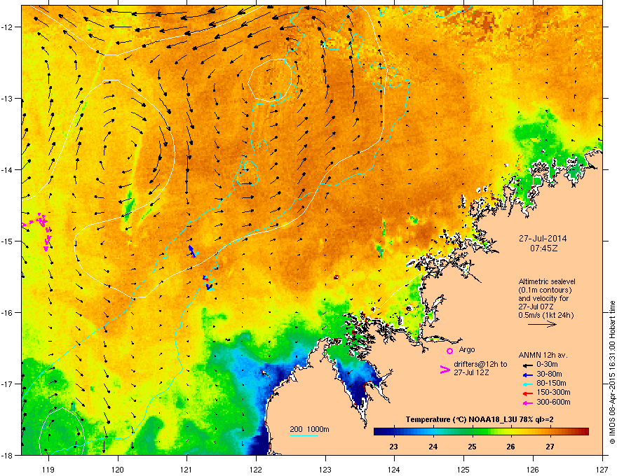617x476 pixels.
Task: Click the latitude axis label -18
Action: click(x=7, y=455)
